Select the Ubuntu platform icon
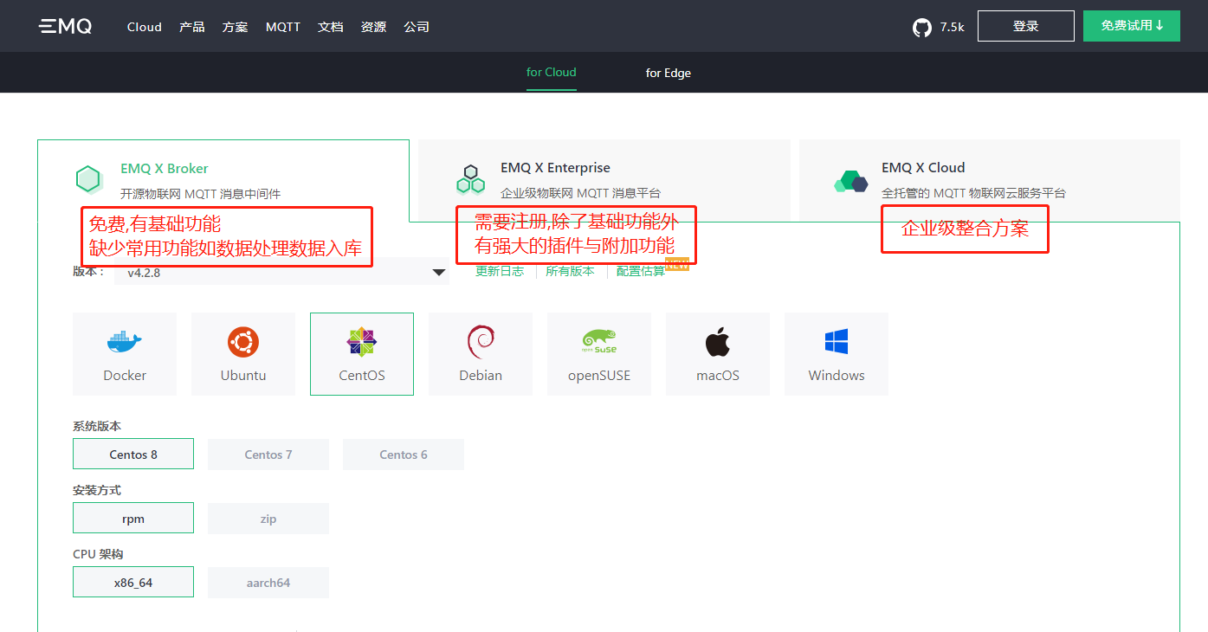This screenshot has height=632, width=1208. 243,353
